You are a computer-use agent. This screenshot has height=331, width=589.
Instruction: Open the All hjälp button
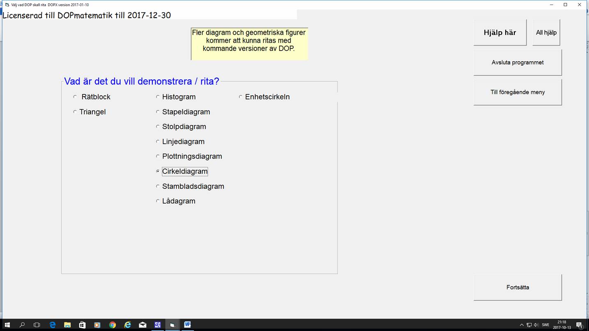pos(546,32)
